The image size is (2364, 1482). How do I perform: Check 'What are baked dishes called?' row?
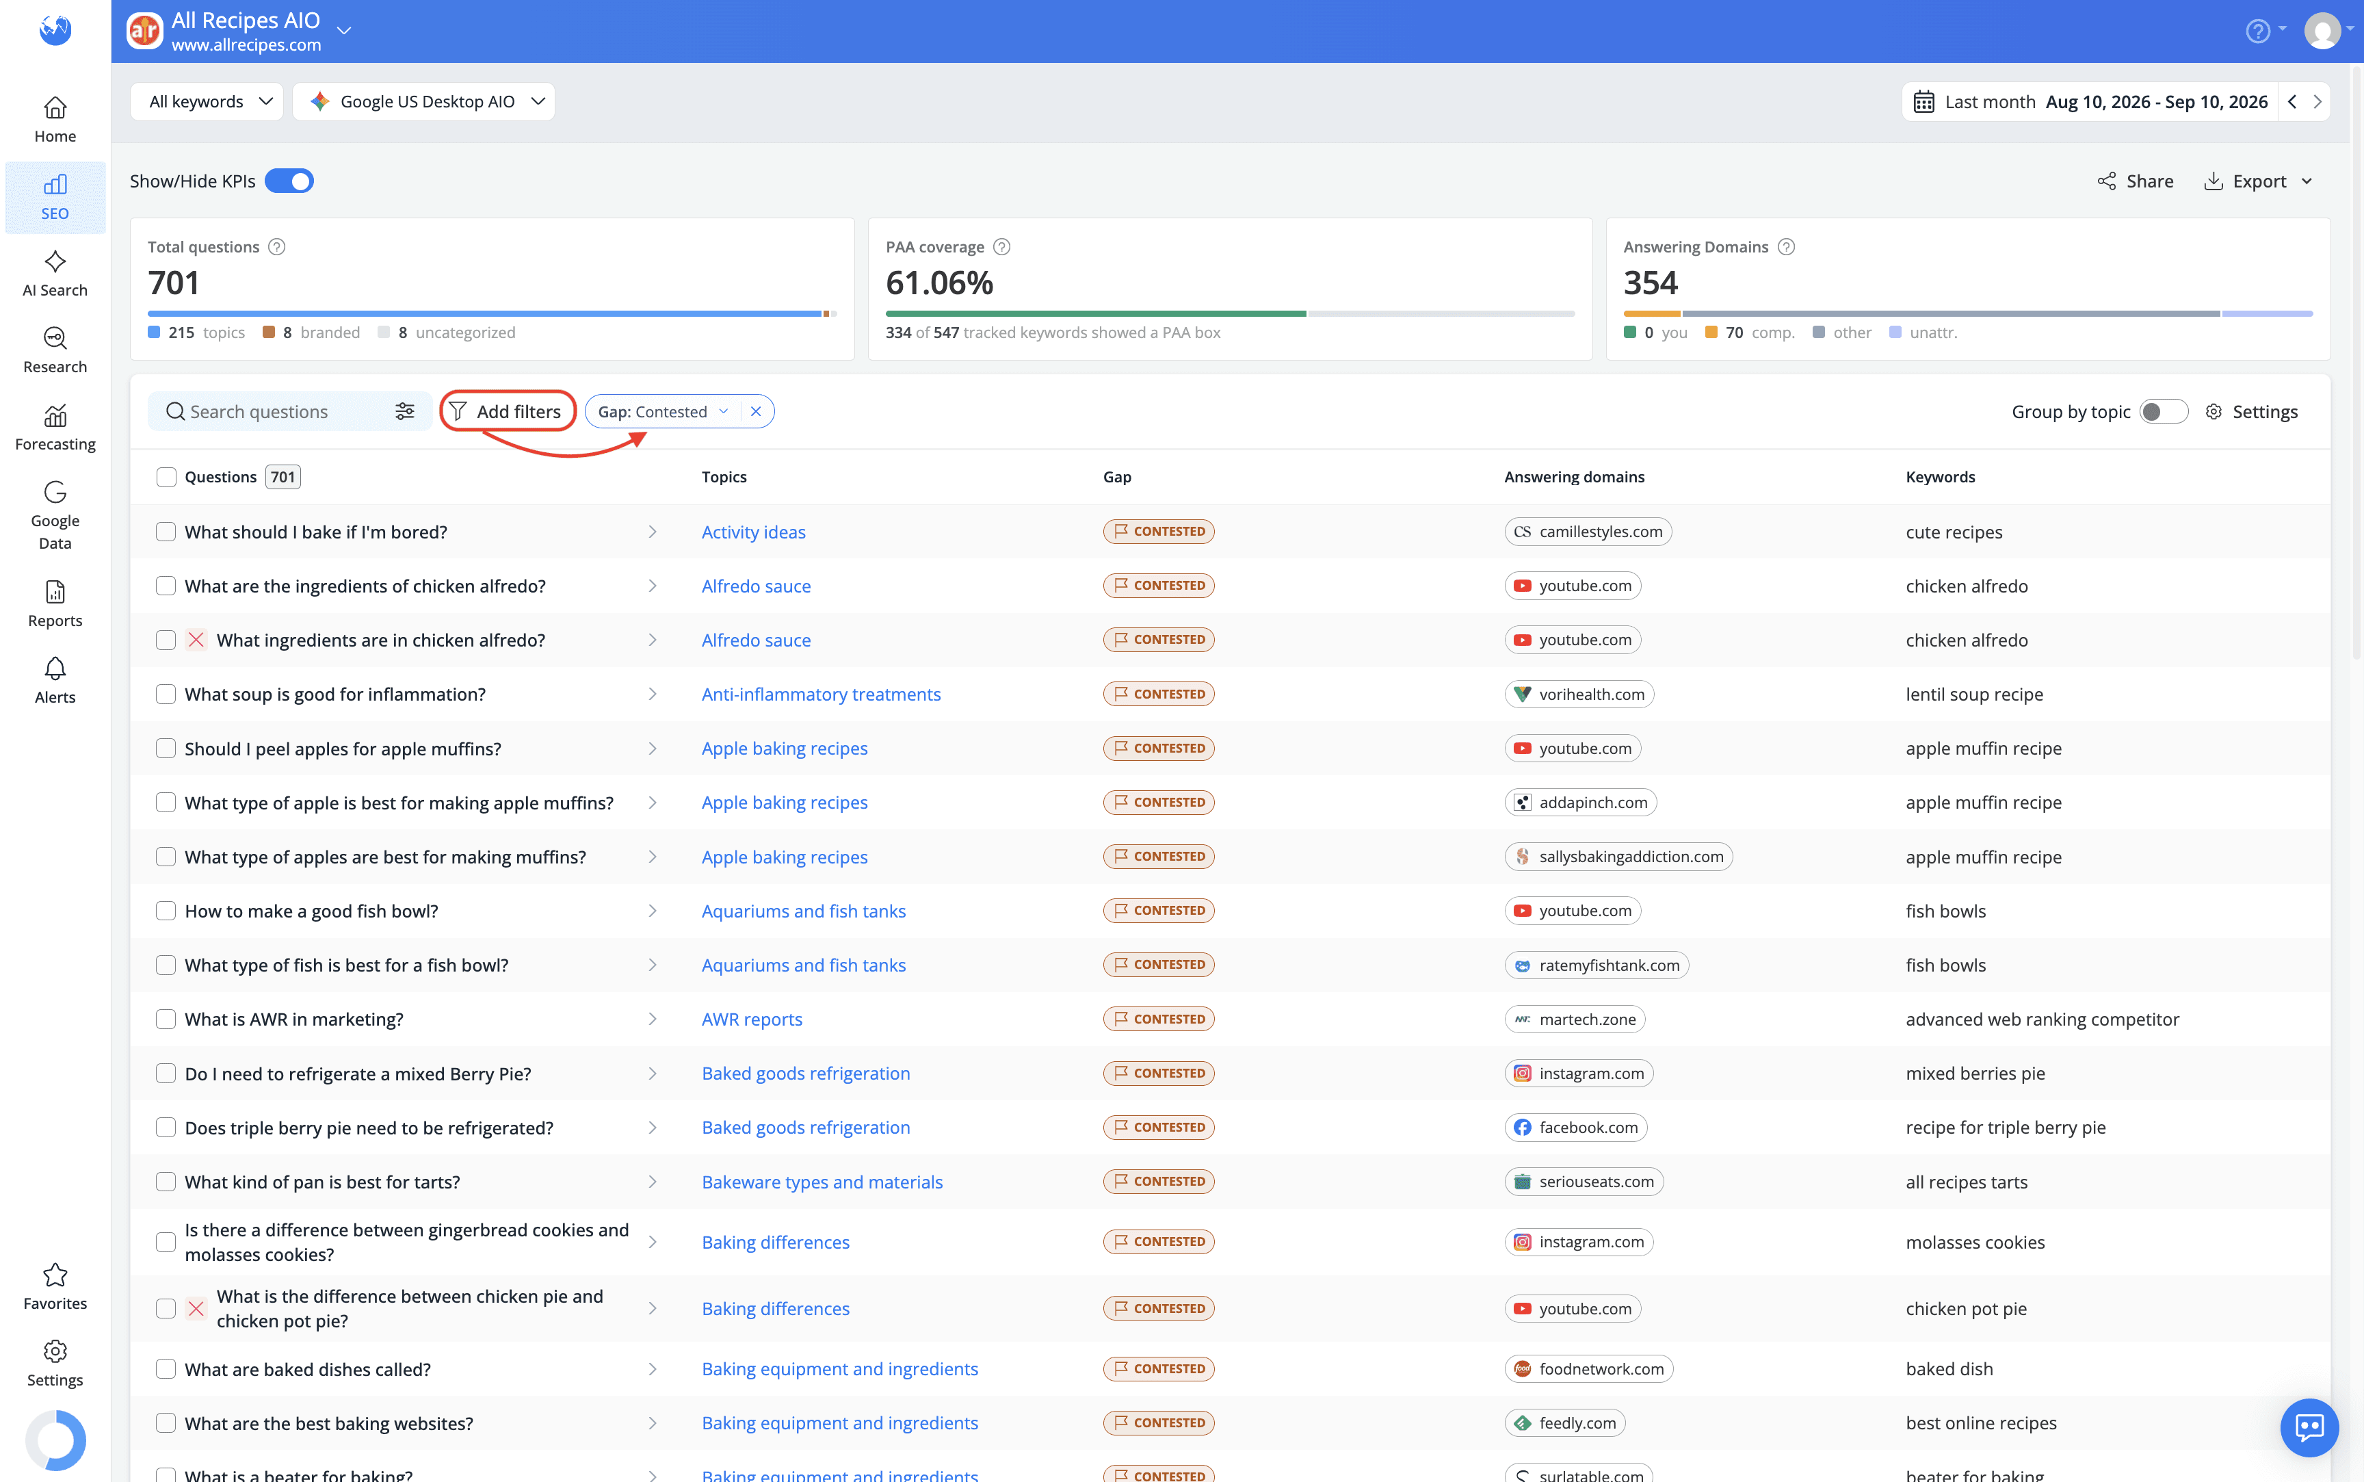(x=166, y=1369)
